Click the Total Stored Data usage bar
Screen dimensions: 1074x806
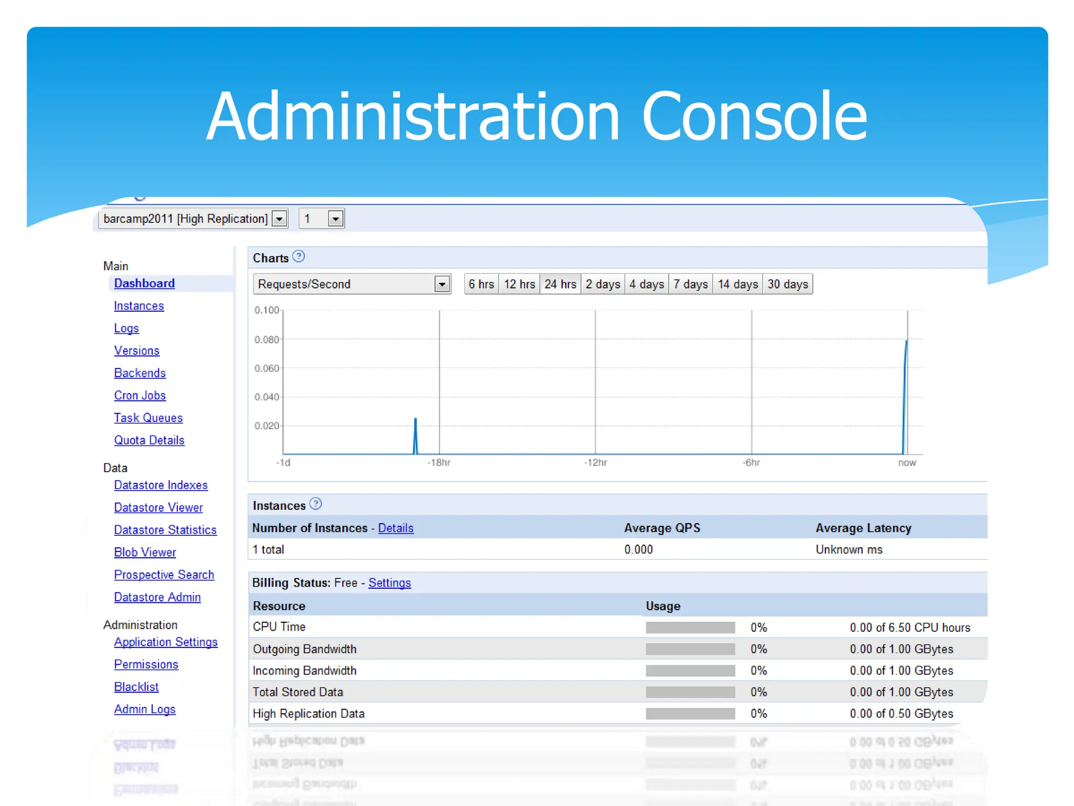[x=690, y=692]
